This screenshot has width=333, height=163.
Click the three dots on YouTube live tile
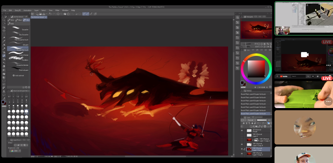328,101
